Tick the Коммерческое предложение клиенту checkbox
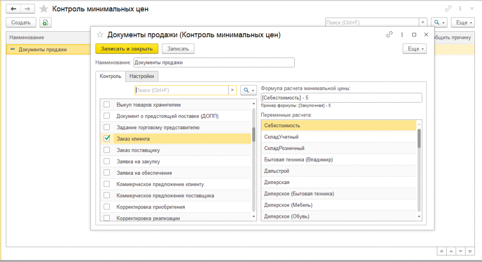482x262 pixels. coord(107,184)
